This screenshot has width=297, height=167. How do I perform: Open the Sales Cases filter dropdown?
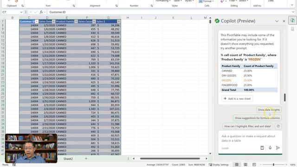coord(94,22)
